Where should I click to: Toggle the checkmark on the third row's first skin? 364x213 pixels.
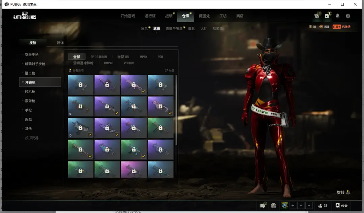pyautogui.click(x=90, y=135)
